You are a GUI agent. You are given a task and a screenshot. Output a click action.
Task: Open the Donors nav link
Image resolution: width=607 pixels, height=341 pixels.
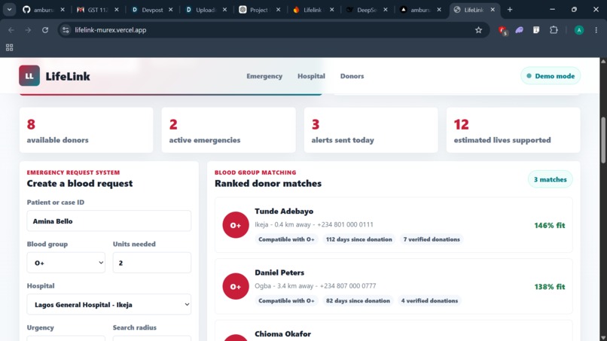[x=352, y=76]
